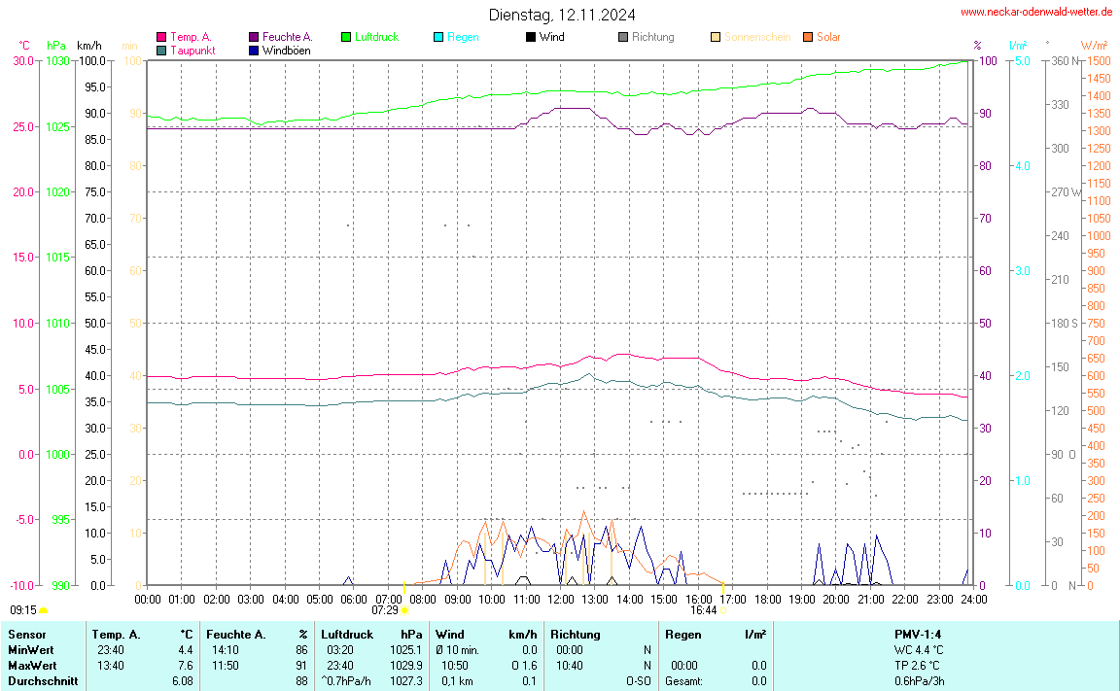Viewport: 1120px width, 691px height.
Task: Click the Feuchte A. purple legend square
Action: tap(254, 37)
